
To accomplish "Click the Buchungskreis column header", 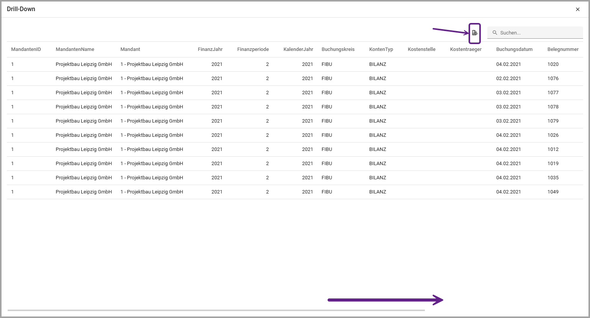I will (x=338, y=49).
